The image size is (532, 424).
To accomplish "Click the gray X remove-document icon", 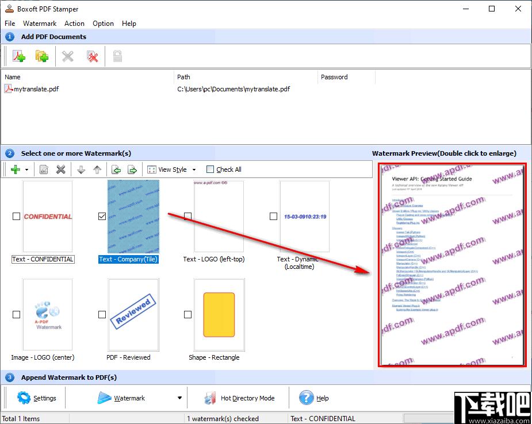I will click(67, 56).
